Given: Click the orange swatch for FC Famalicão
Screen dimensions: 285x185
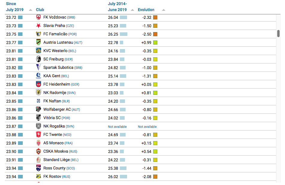Looking at the screenshot, I should 155,34.
